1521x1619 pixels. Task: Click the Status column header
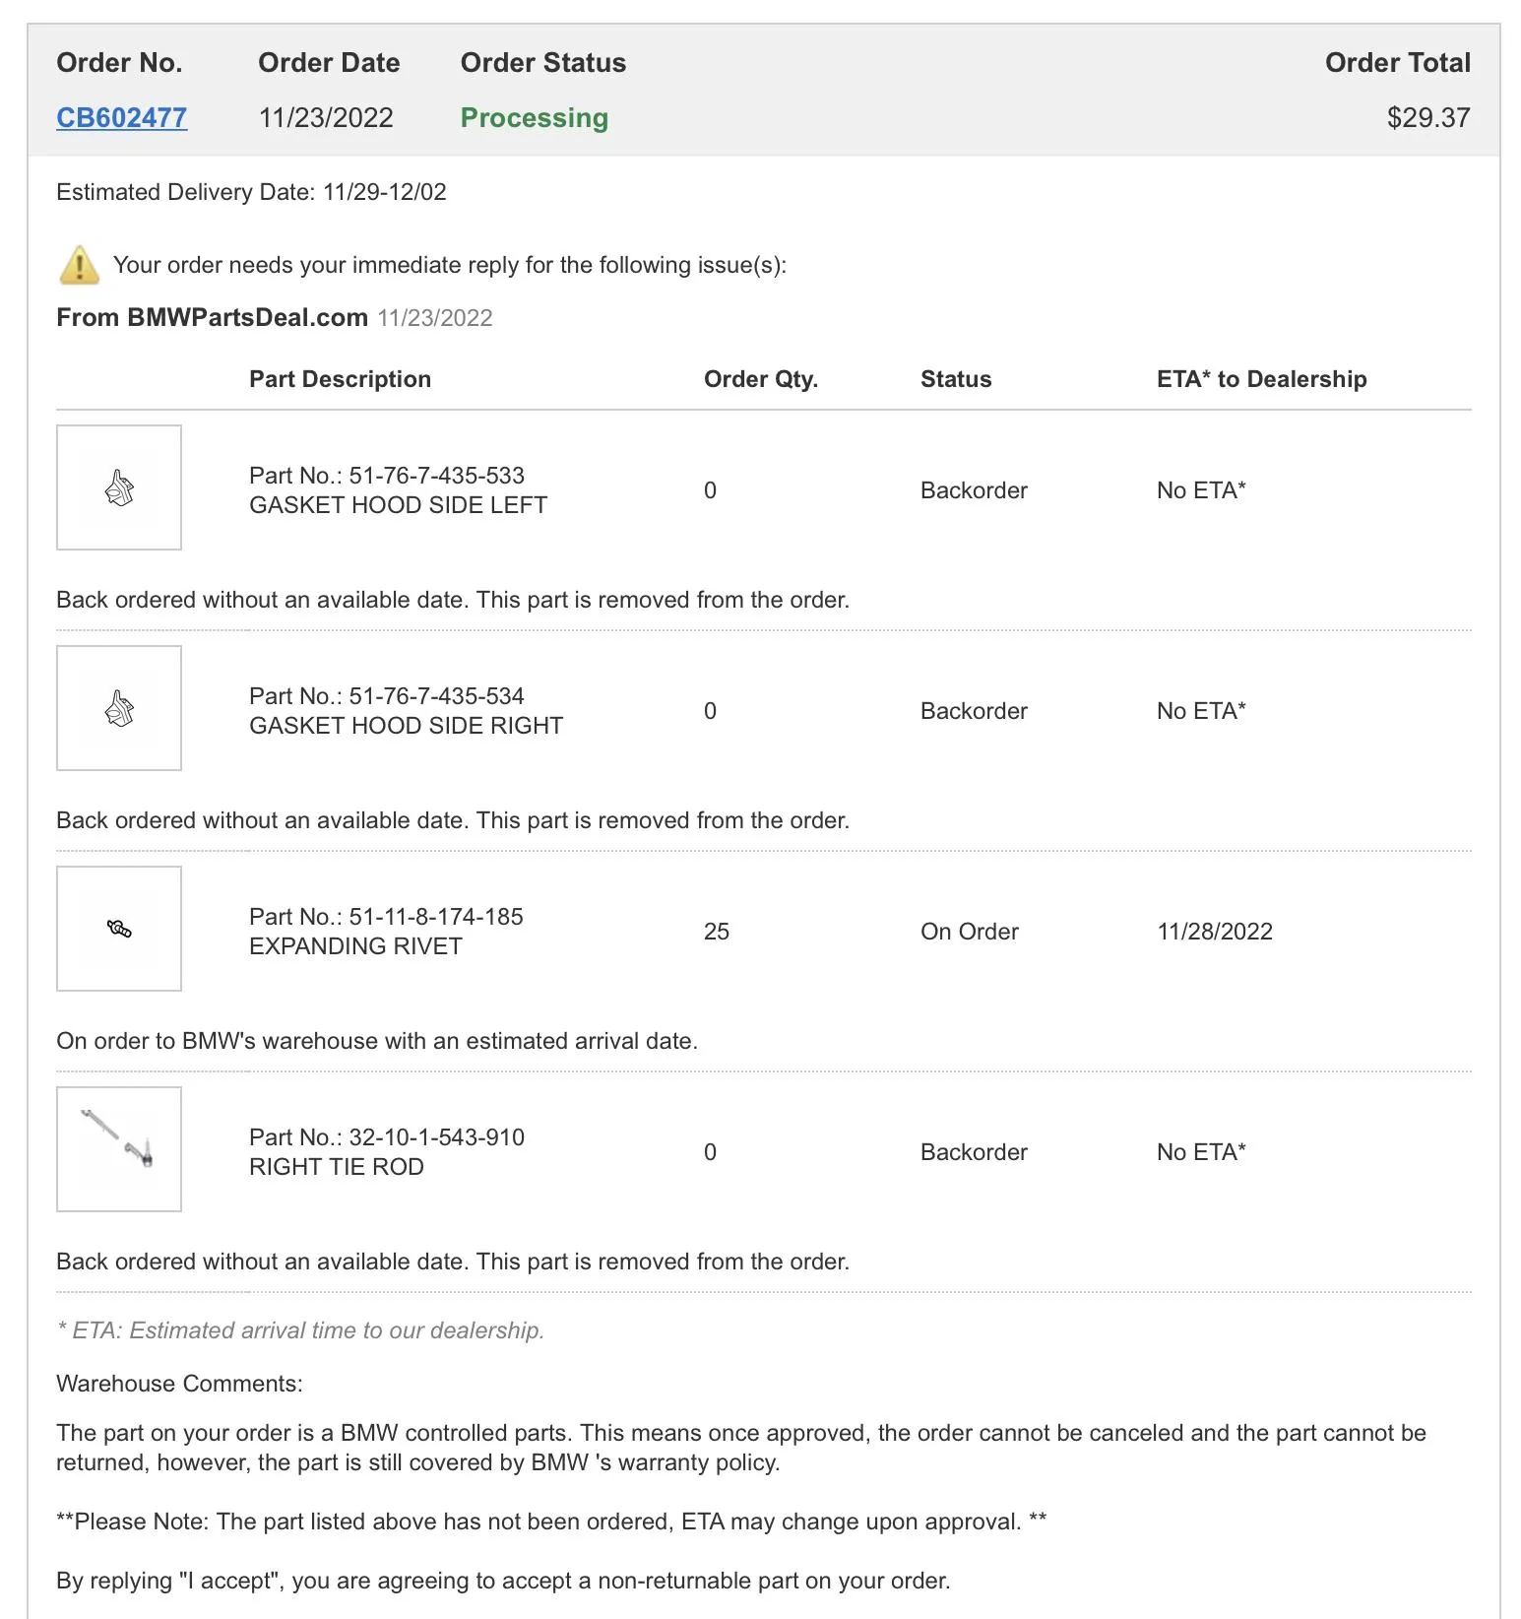956,379
